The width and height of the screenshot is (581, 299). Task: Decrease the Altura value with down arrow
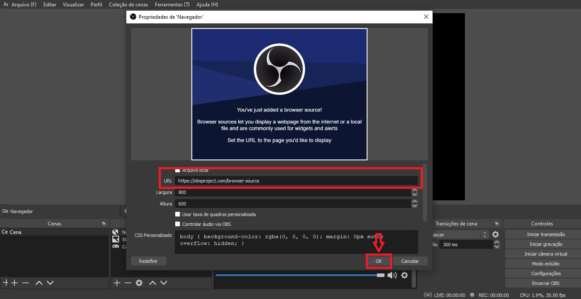(x=415, y=206)
